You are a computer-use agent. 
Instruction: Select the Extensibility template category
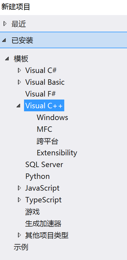(57, 153)
